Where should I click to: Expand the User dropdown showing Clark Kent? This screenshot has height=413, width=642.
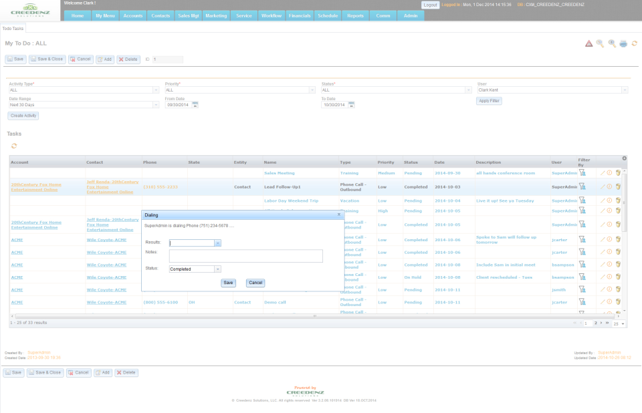click(x=625, y=90)
